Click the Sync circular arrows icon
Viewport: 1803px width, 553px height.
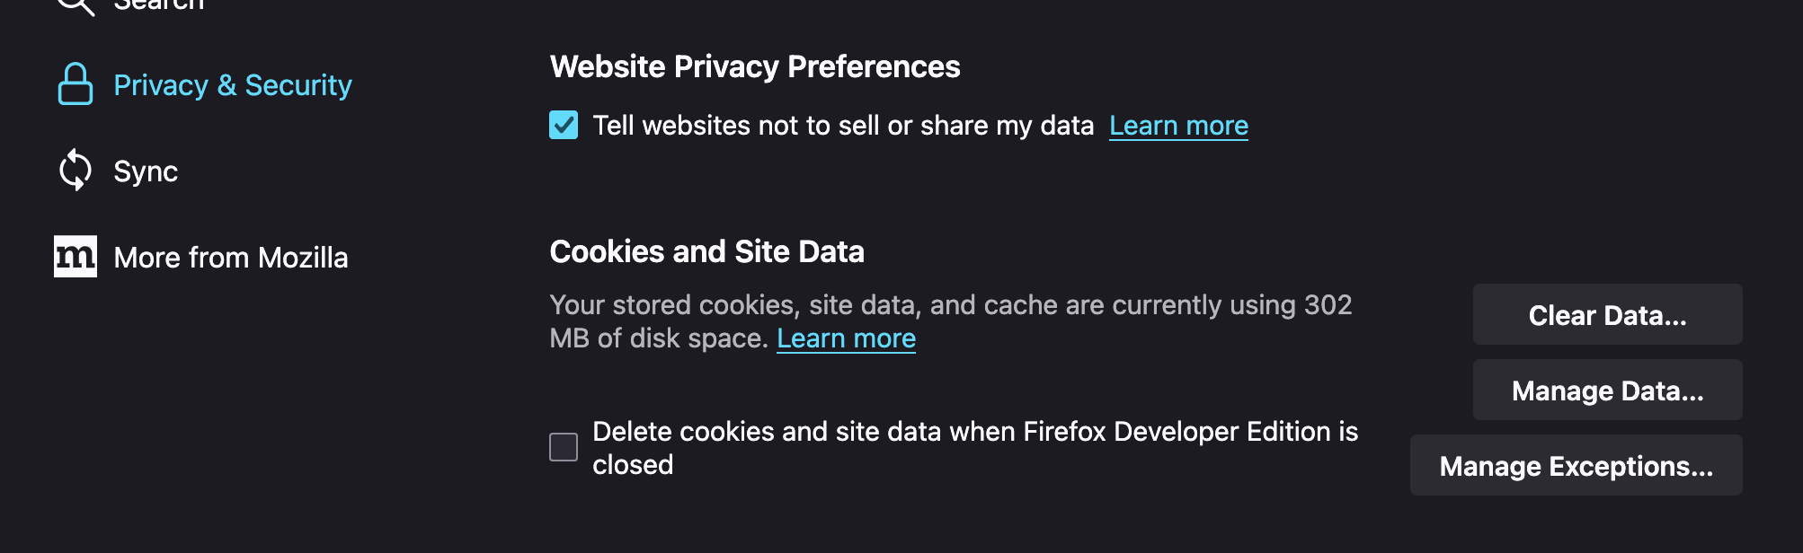[x=75, y=171]
